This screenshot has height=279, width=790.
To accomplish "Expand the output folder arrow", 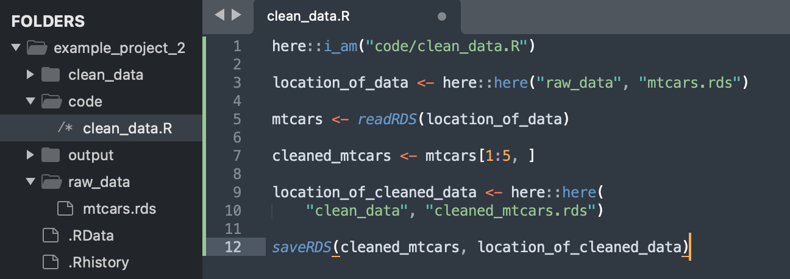I will coord(30,155).
